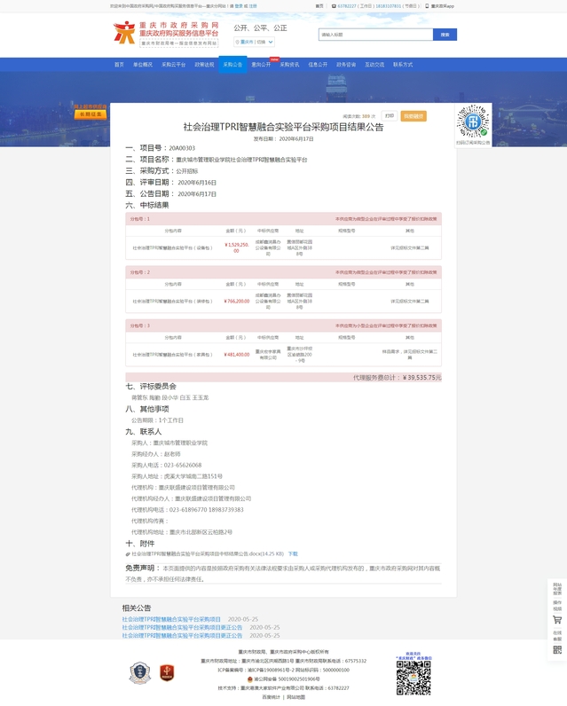Focus the 请输入标题 search input field
Viewport: 567px width, 706px height.
pos(376,35)
